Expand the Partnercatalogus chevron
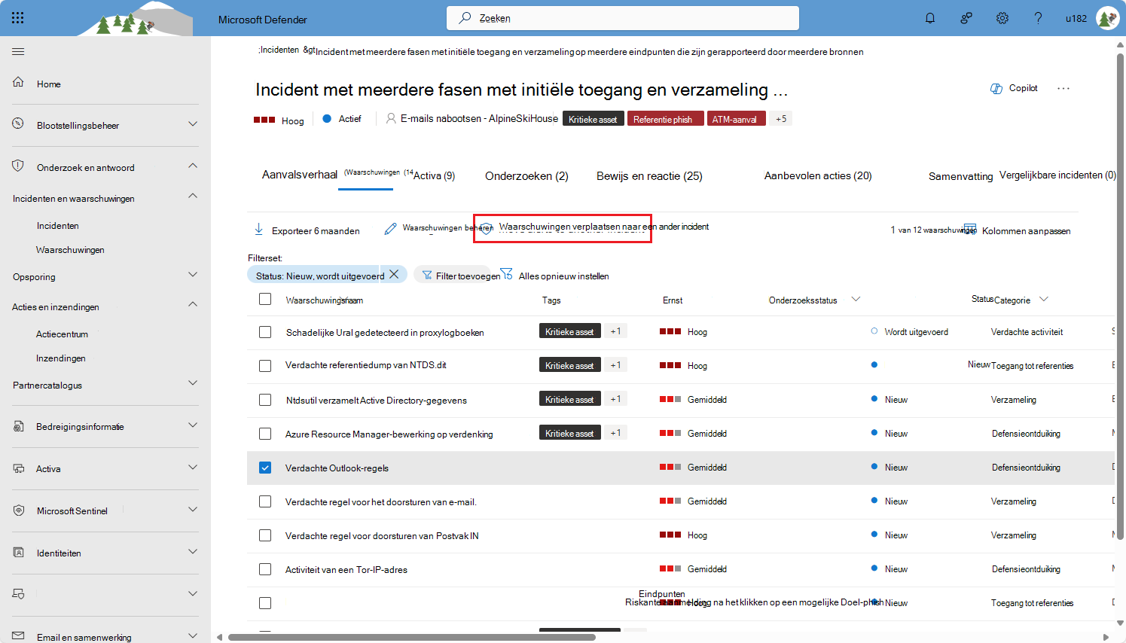1126x643 pixels. tap(193, 383)
